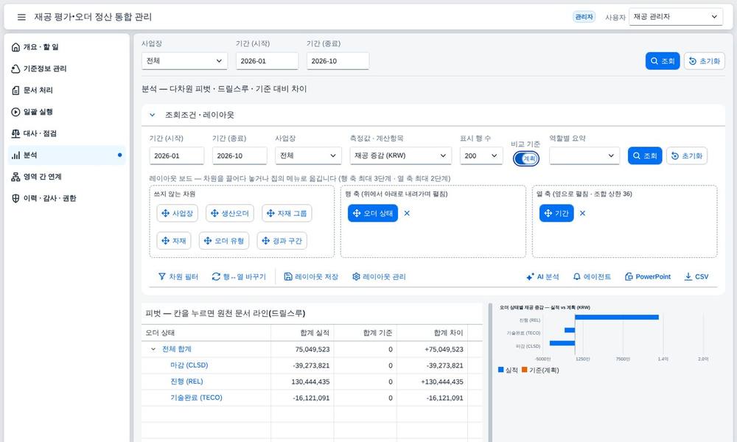Click the top 초기화 reset button
Screen dimensions: 737x442
pos(704,61)
